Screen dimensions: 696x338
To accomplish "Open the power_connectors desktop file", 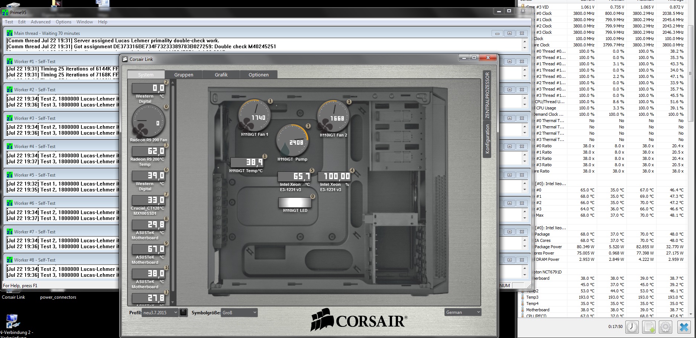I will 58,297.
